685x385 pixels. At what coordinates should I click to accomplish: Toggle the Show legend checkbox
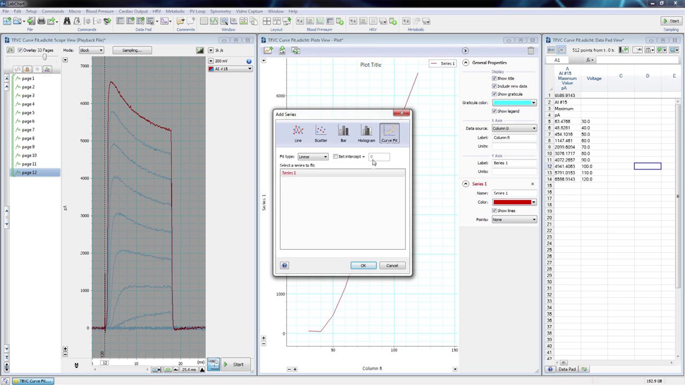(494, 111)
